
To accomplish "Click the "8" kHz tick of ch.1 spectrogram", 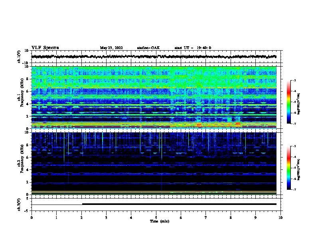I will (28, 79).
